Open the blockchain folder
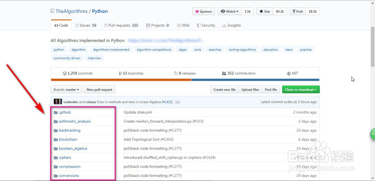 68,139
